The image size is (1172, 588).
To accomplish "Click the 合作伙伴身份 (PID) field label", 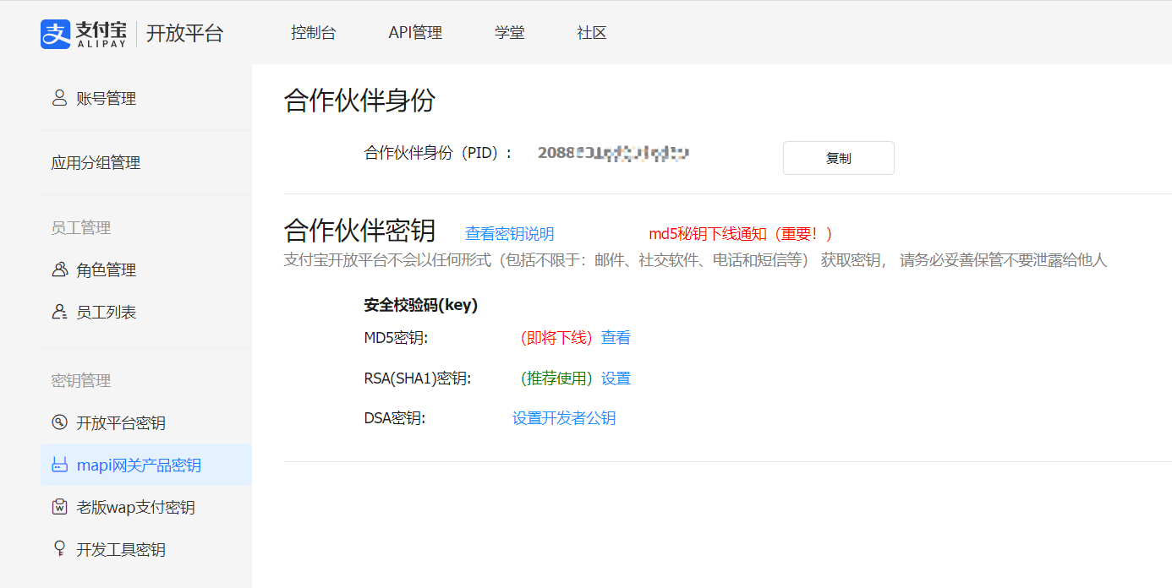I will point(438,153).
